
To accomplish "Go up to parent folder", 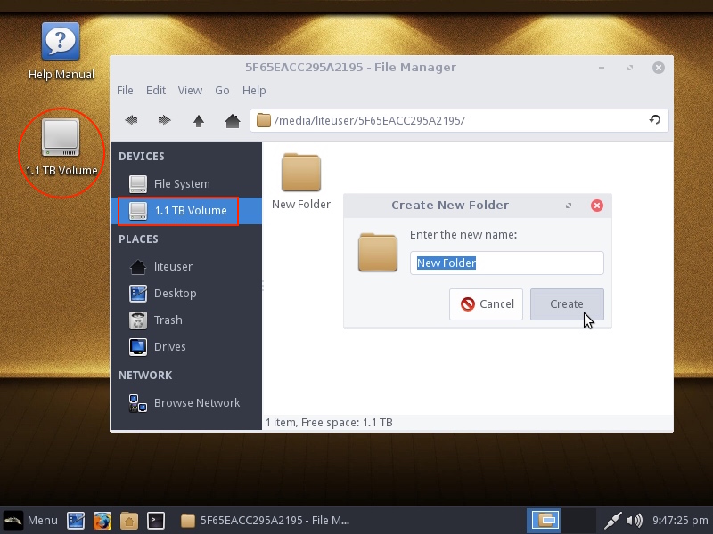I will pos(199,120).
